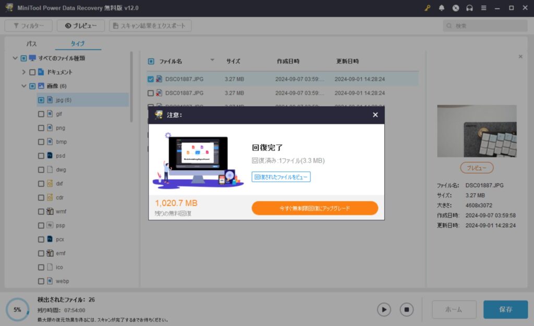
Task: Click the webp file type icon
Action: click(x=50, y=281)
